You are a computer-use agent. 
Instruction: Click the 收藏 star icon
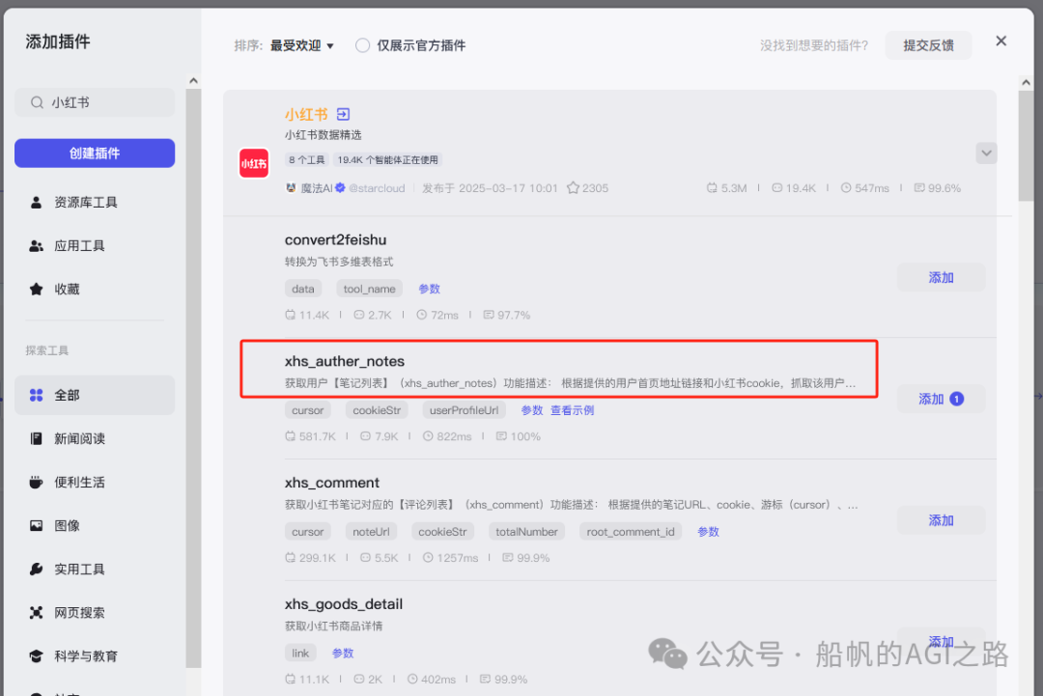(36, 290)
